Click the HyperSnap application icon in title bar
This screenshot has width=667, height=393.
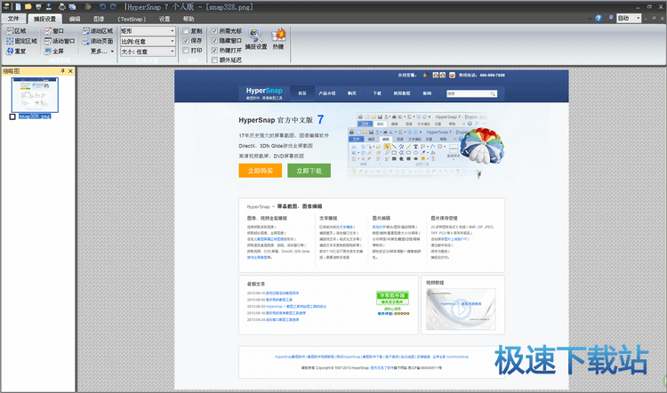(x=6, y=6)
